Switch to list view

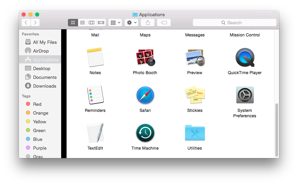point(82,23)
